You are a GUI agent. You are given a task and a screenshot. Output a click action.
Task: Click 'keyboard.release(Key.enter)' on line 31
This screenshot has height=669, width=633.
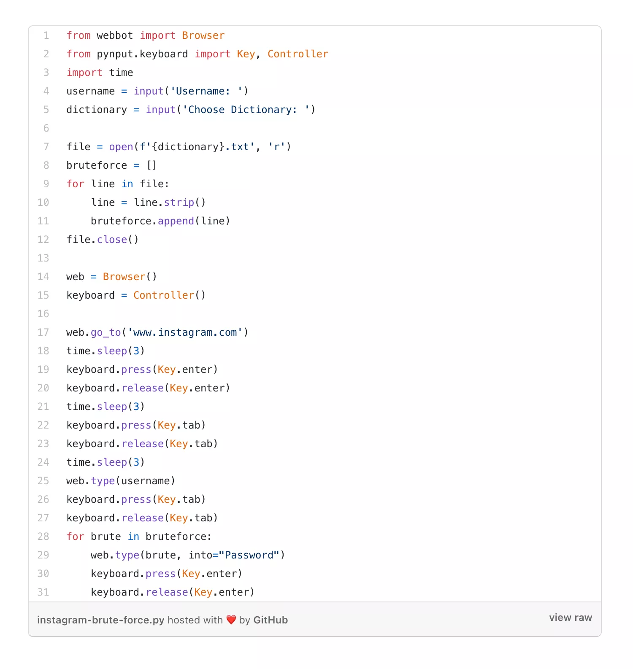pyautogui.click(x=173, y=592)
